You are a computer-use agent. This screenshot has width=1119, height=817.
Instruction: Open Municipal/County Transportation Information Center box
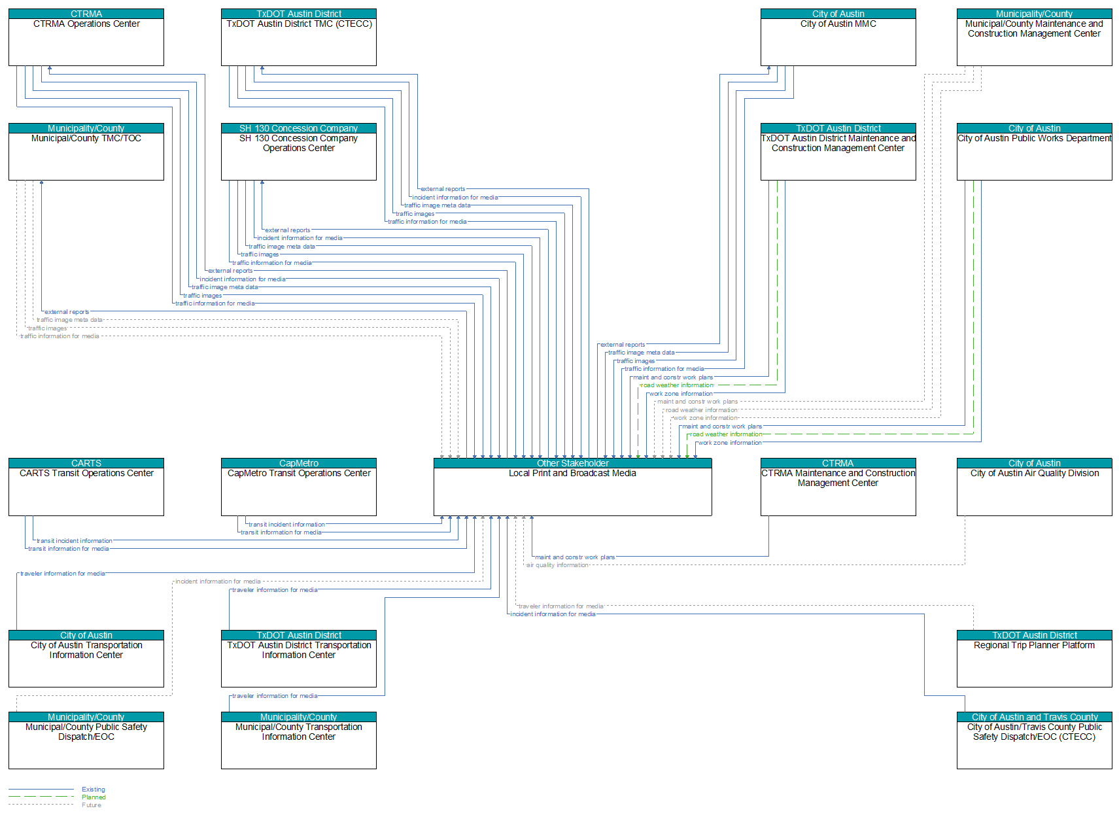[299, 740]
